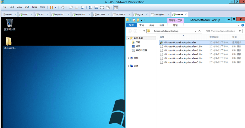Open the power options dropdown beside pause
The height and width of the screenshot is (128, 245).
tap(56, 7)
